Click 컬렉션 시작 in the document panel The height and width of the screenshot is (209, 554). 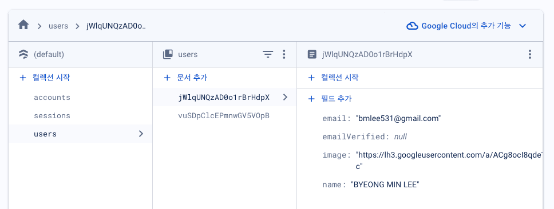[x=333, y=78]
